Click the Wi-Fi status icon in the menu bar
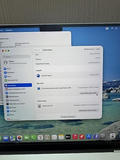The image size is (120, 160). 112,28
